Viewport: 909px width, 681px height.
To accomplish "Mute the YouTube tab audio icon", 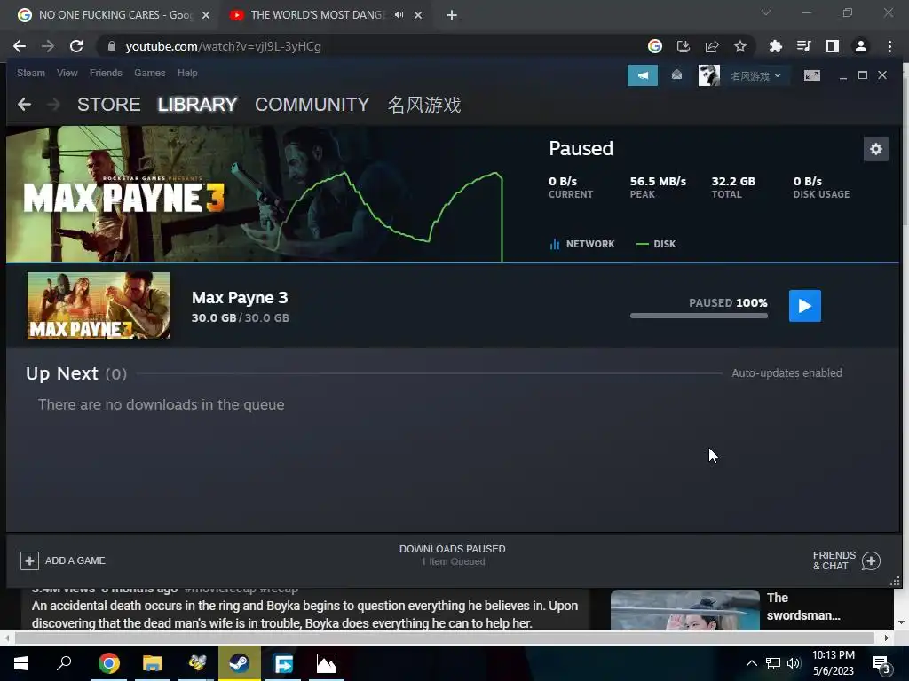I will click(x=399, y=15).
